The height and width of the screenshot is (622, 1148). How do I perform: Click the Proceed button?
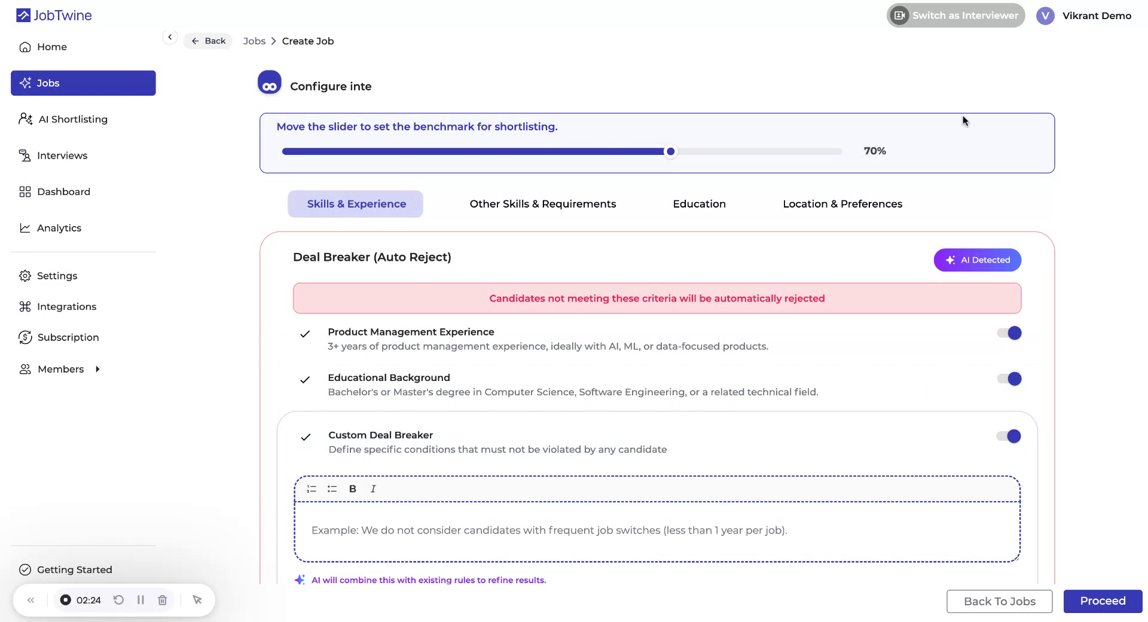click(x=1103, y=601)
